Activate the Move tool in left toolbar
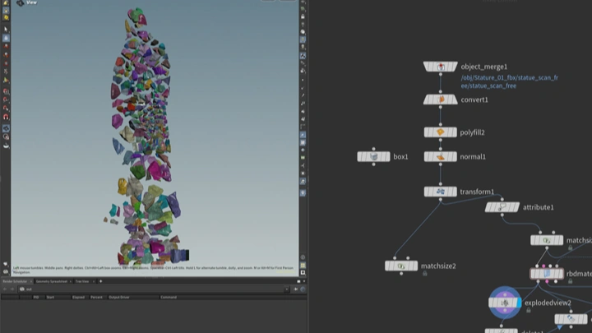The image size is (592, 333). point(6,46)
